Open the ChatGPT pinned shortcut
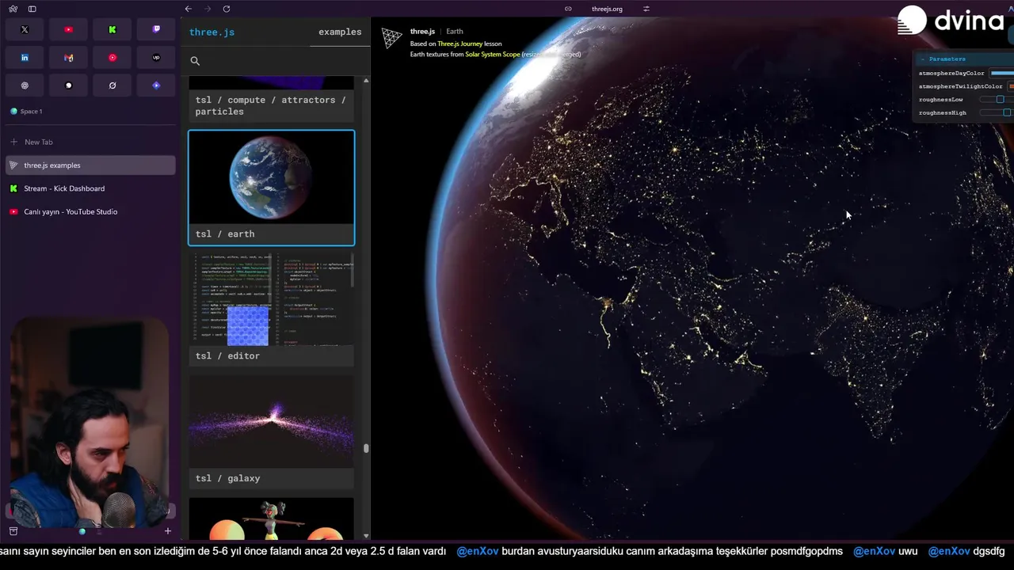This screenshot has width=1014, height=570. click(25, 85)
